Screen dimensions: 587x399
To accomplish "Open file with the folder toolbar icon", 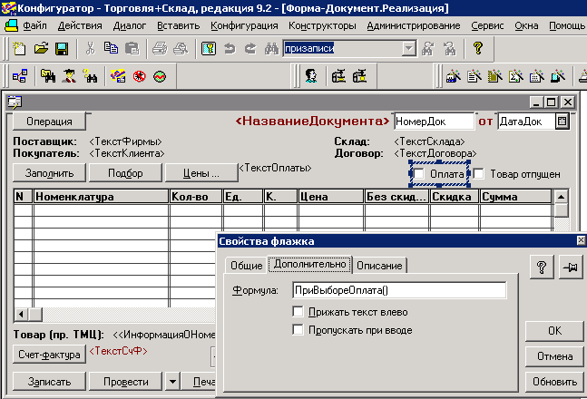I will (43, 47).
